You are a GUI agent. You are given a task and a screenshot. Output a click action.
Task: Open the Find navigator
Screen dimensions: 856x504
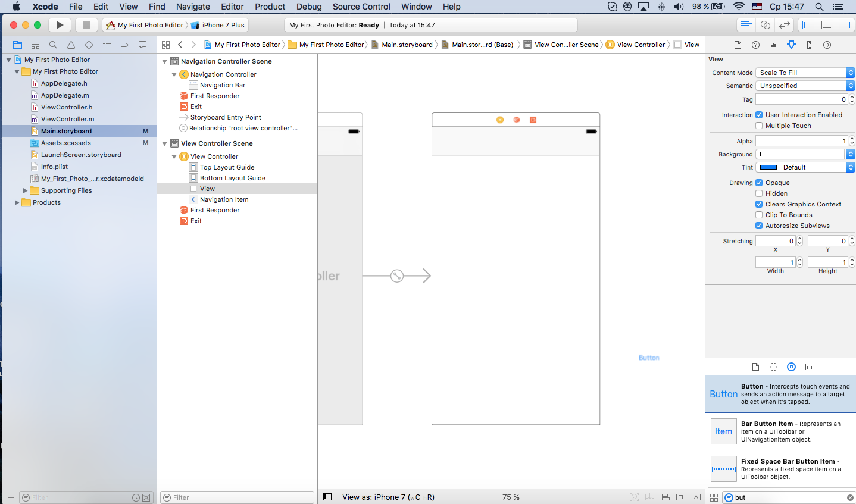(53, 45)
